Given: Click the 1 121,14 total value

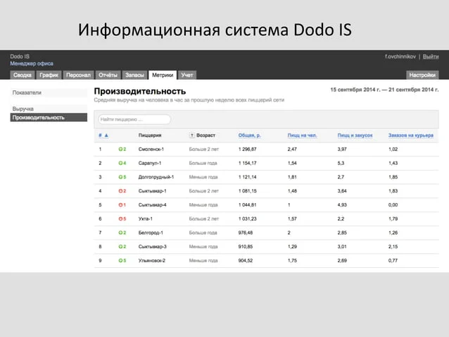Looking at the screenshot, I should coord(248,177).
